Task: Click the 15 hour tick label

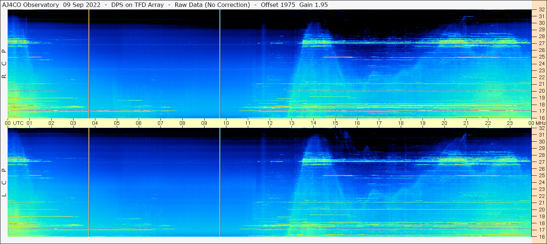Action: (x=335, y=123)
